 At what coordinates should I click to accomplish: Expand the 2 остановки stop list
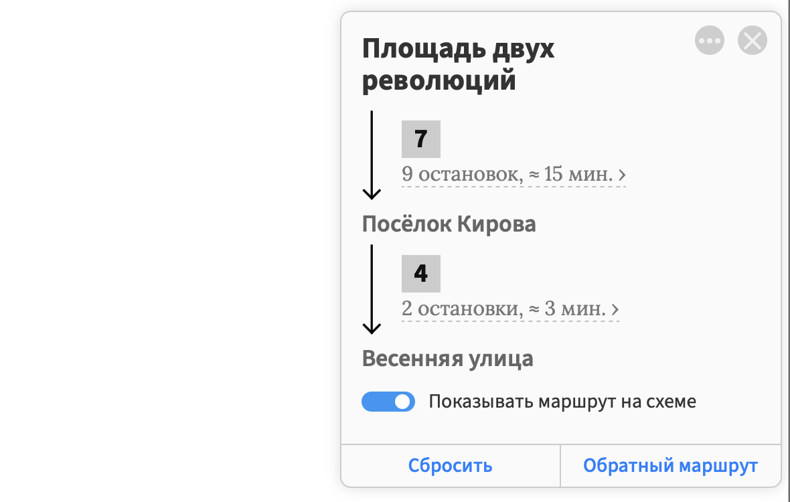[x=510, y=309]
